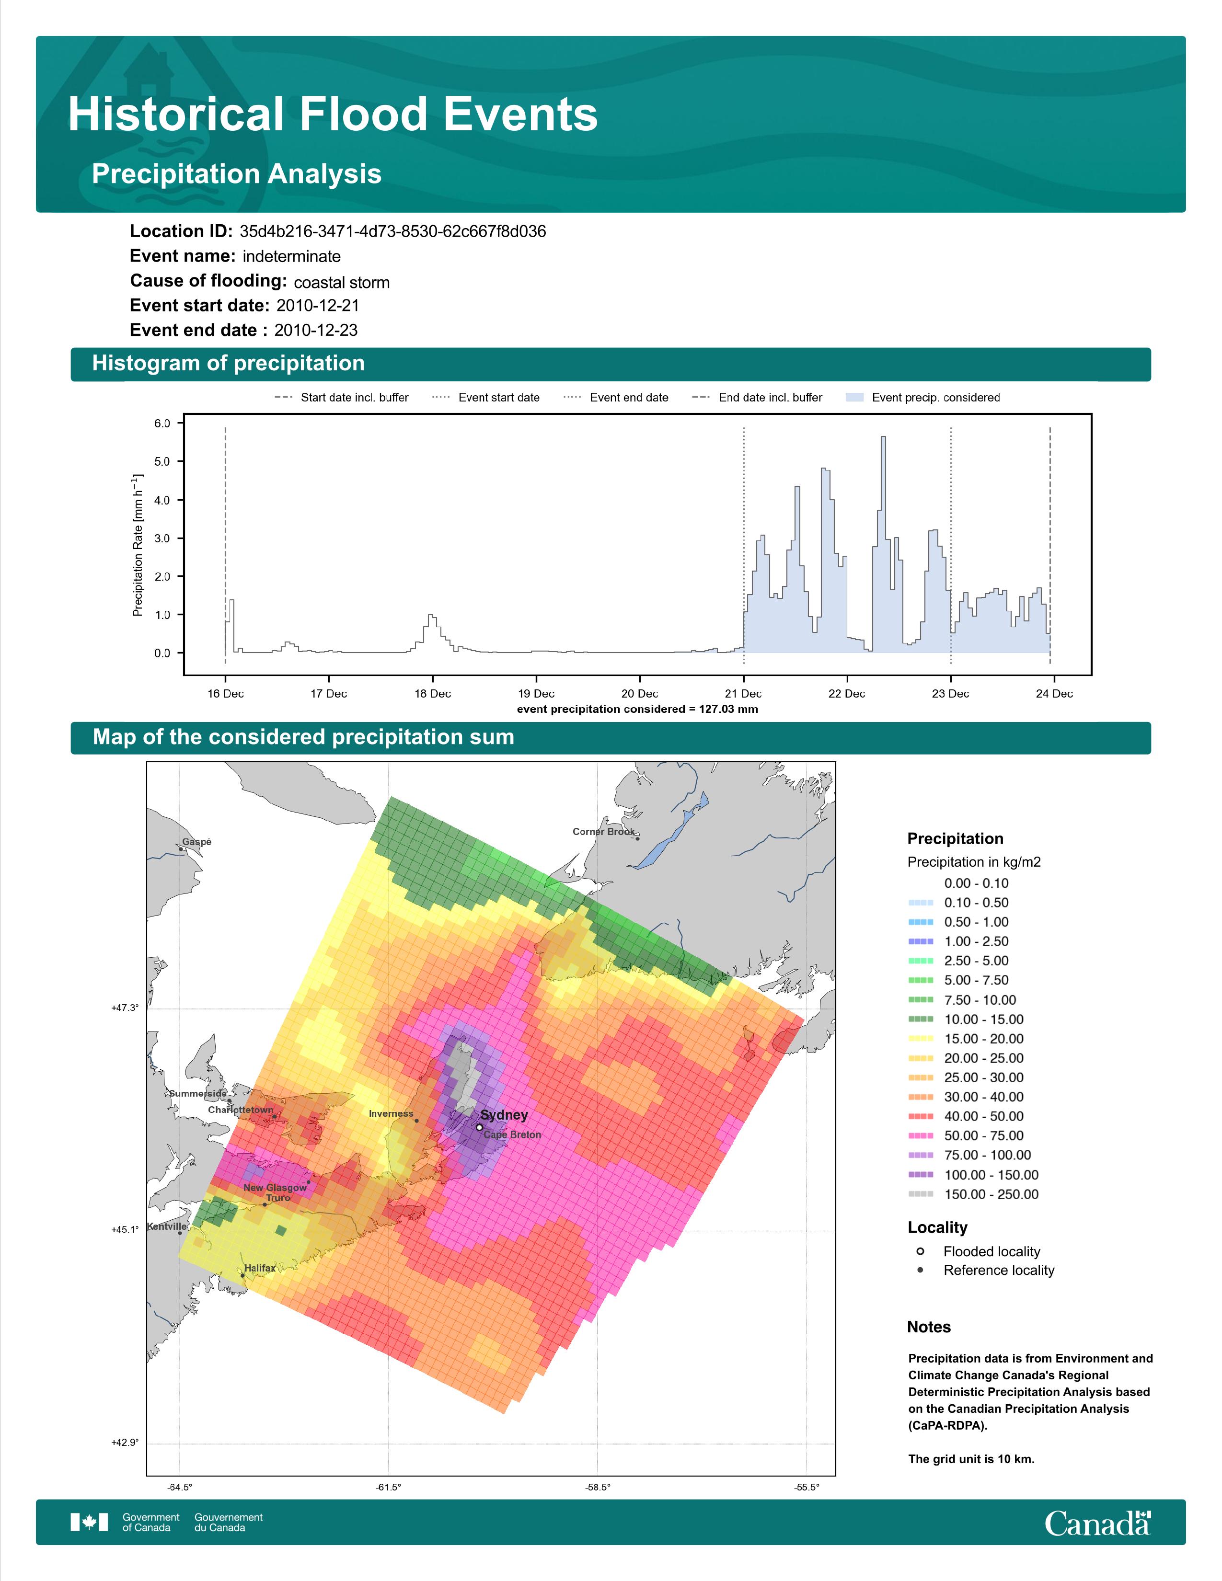Screen dimensions: 1222x1581
Task: Click the Sydney label on map
Action: point(504,1115)
